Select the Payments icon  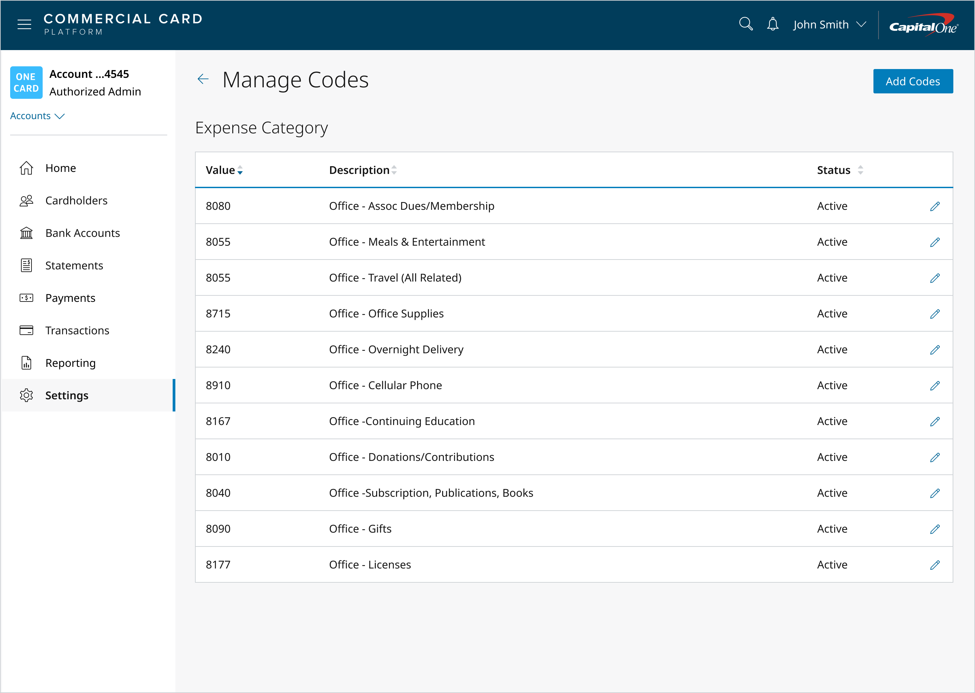pyautogui.click(x=26, y=298)
